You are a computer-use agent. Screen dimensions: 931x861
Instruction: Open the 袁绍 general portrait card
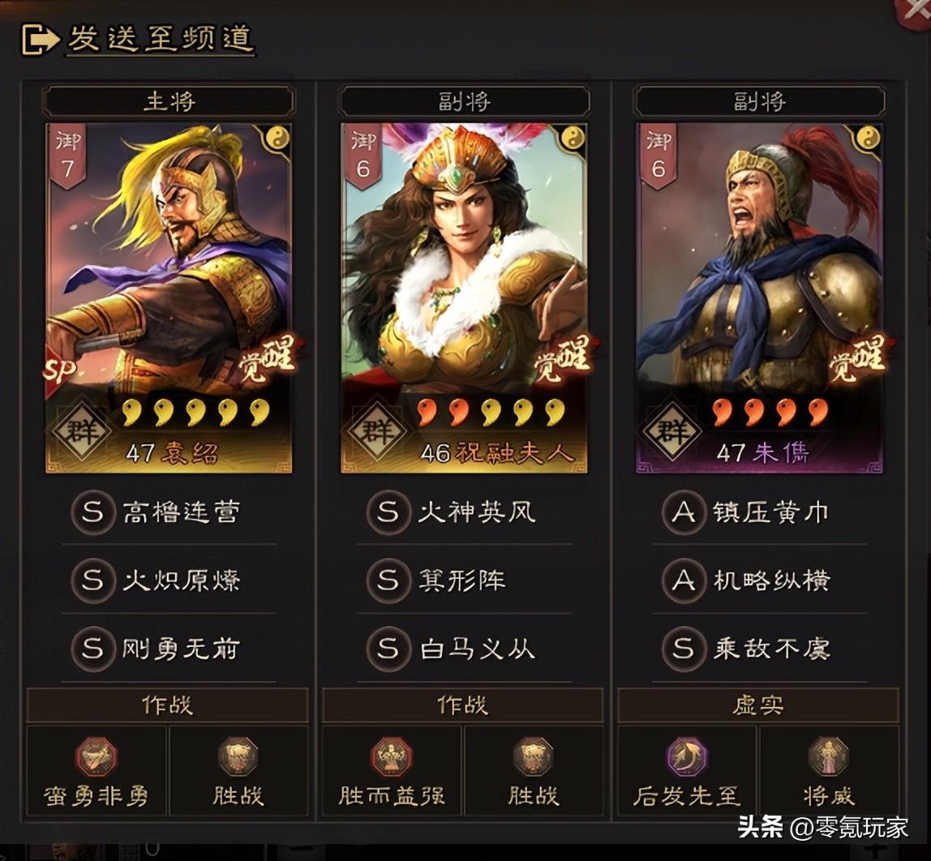[169, 298]
